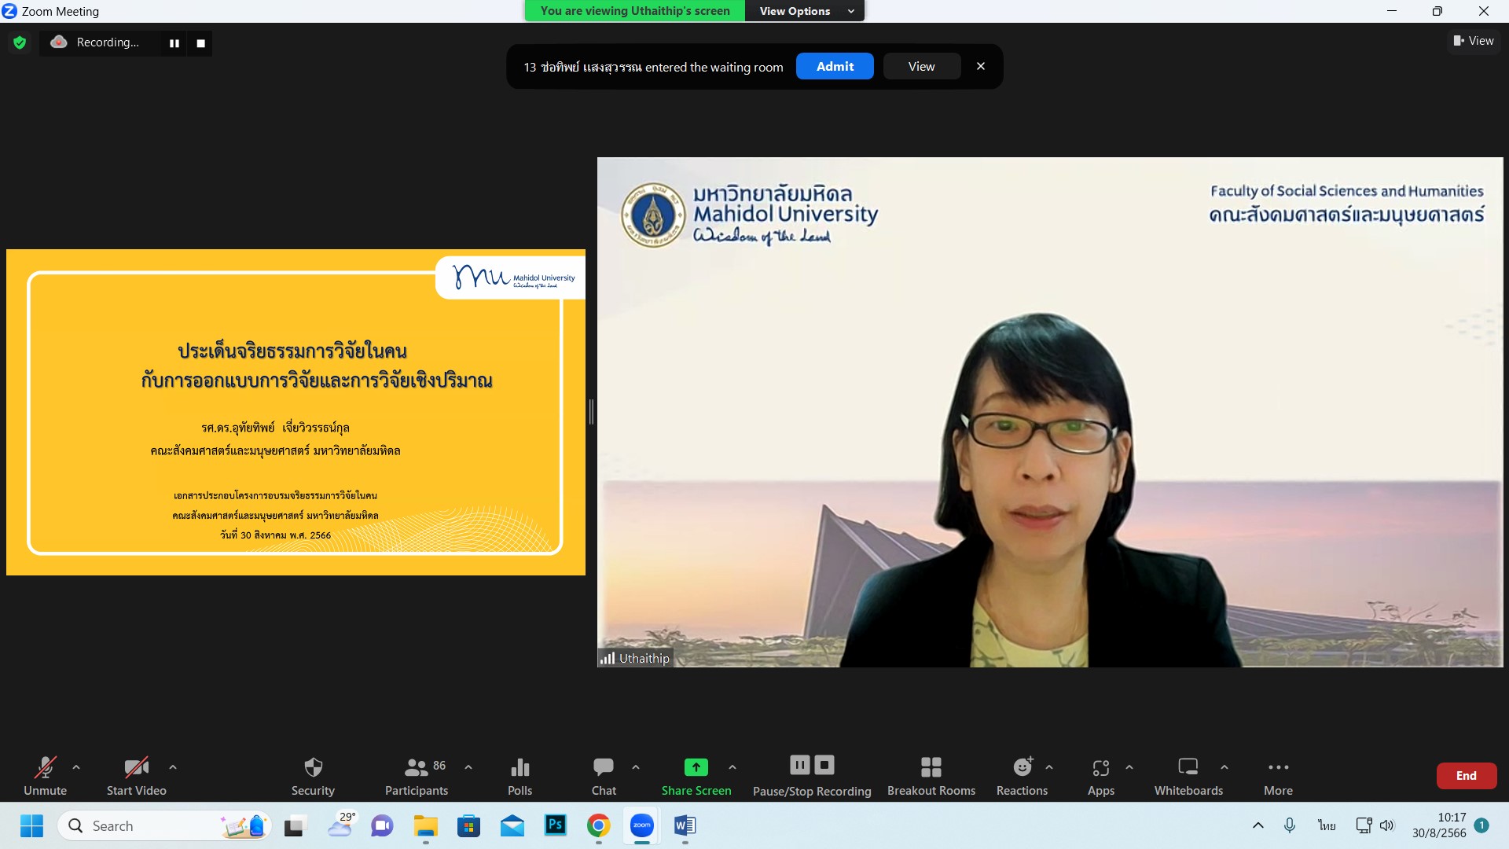Open the Reactions smiley icon
This screenshot has height=849, width=1509.
tap(1023, 766)
